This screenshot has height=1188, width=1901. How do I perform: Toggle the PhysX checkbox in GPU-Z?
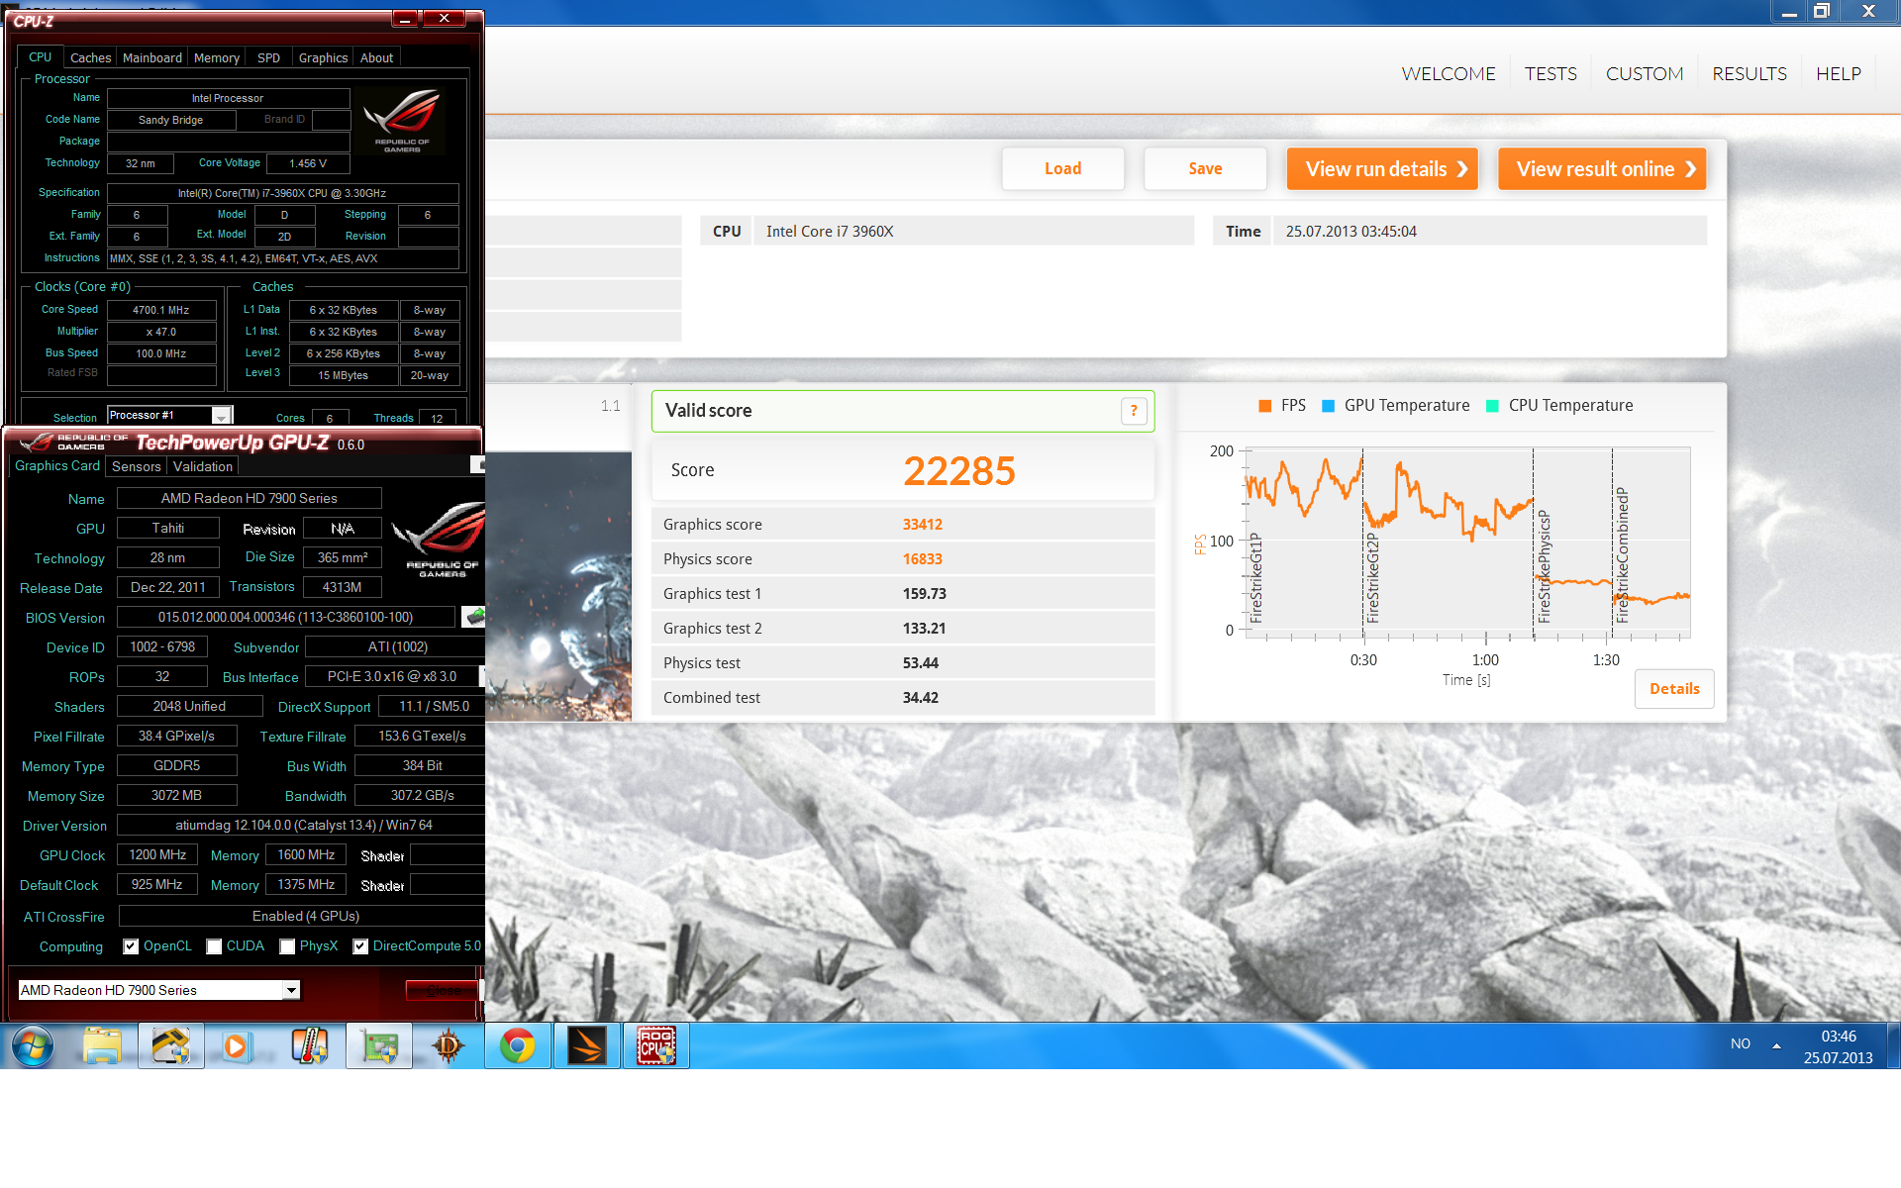(x=287, y=946)
